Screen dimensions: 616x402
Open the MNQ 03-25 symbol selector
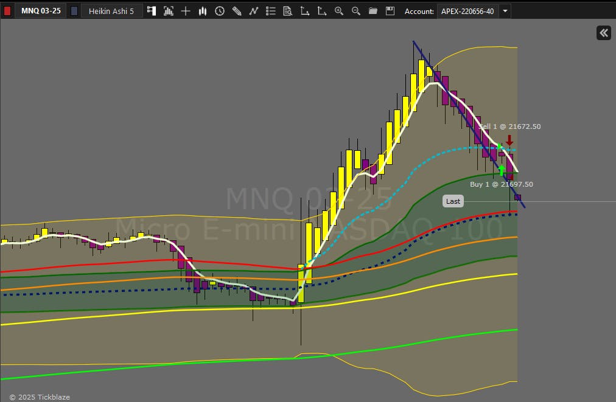(41, 10)
